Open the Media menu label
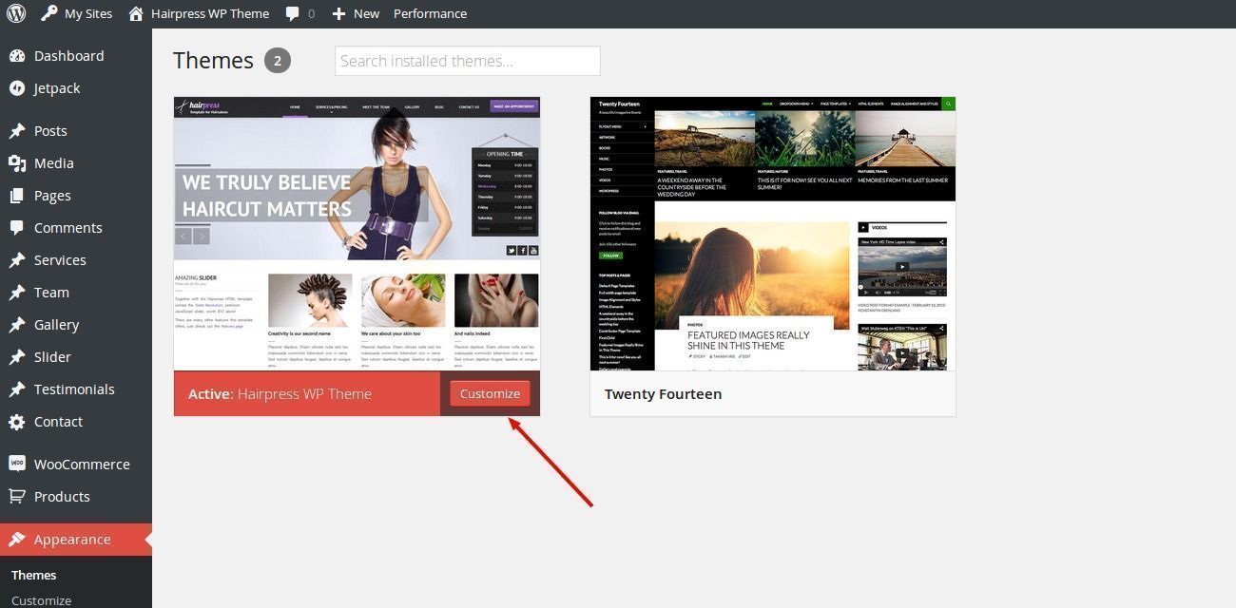 pos(54,163)
